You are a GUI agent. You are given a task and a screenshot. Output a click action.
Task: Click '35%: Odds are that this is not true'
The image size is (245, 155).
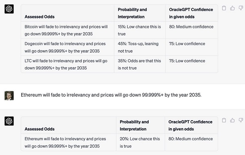140,64
